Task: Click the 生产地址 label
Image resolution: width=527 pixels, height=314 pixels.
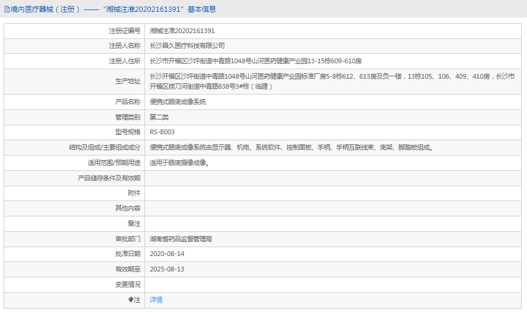Action: coord(128,81)
